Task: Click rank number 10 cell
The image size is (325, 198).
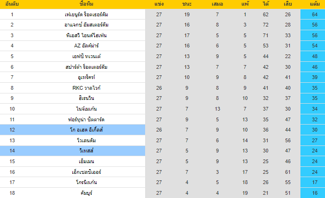Action: click(12, 109)
